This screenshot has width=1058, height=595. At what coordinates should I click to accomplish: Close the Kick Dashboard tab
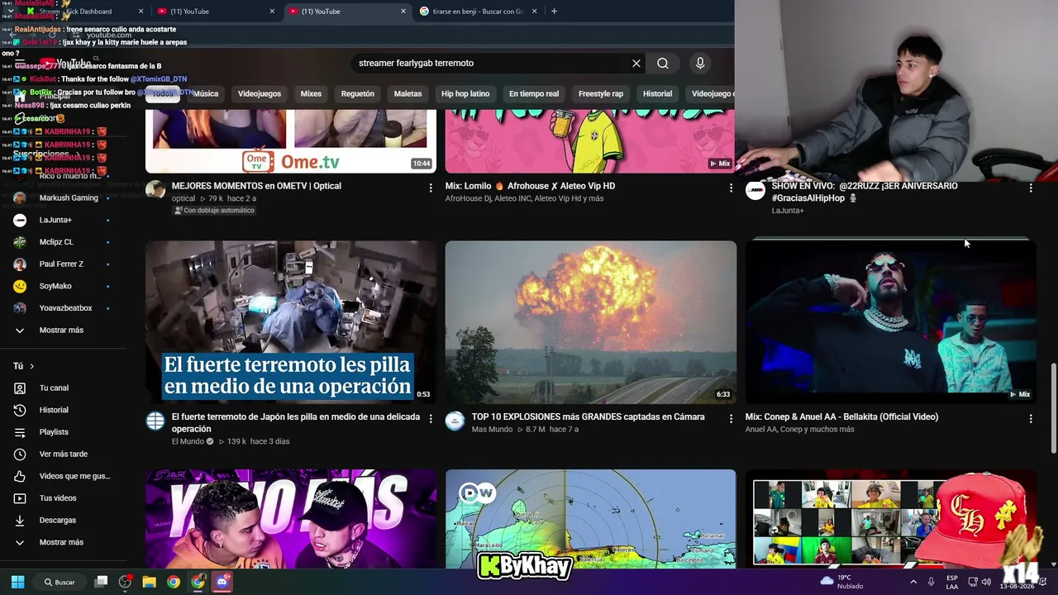141,12
